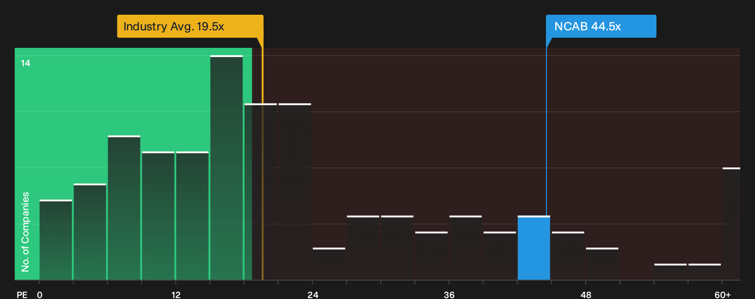The height and width of the screenshot is (299, 755).
Task: Select the dark bar ending at the 24 PE tick
Action: tap(295, 191)
